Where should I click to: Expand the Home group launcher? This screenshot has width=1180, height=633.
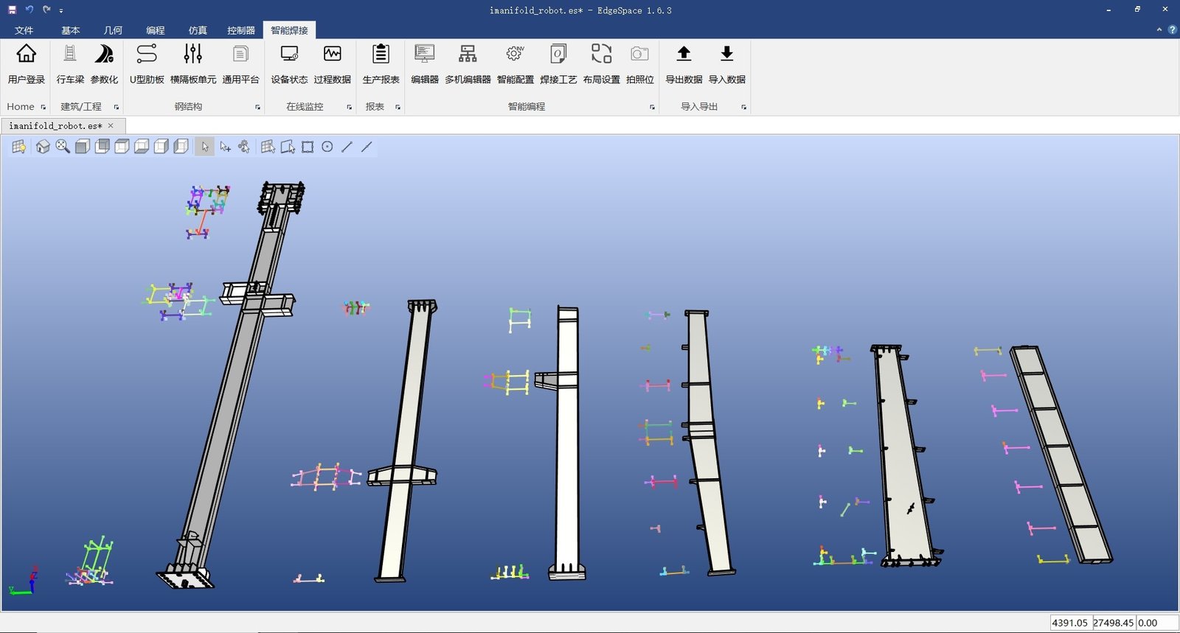[44, 108]
